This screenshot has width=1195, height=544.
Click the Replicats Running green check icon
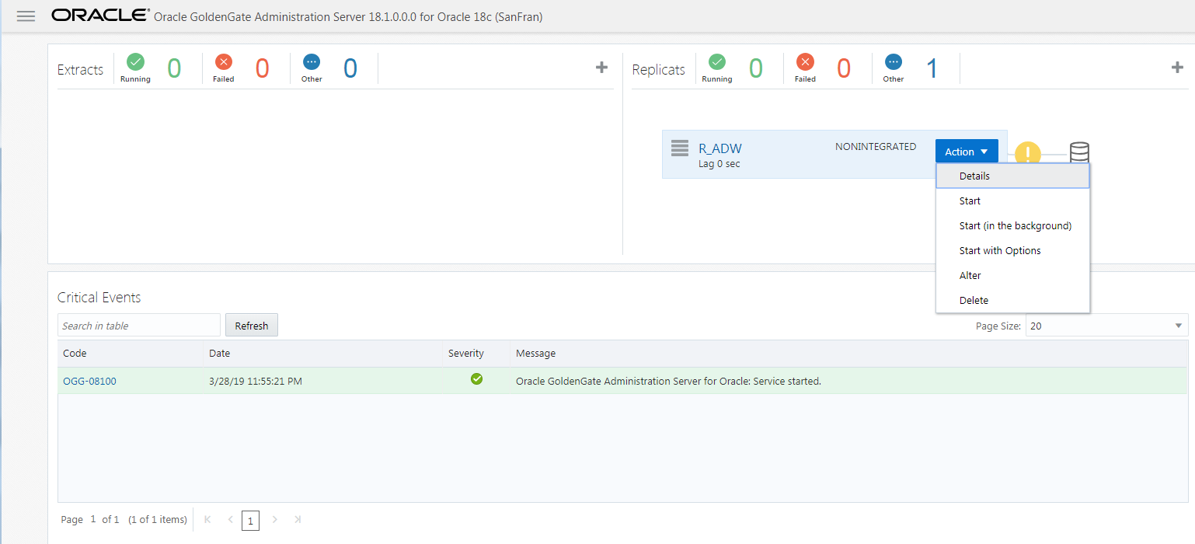[717, 62]
